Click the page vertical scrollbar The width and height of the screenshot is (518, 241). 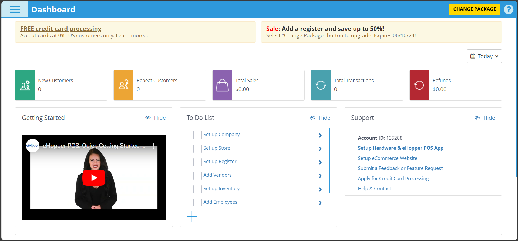[517, 97]
